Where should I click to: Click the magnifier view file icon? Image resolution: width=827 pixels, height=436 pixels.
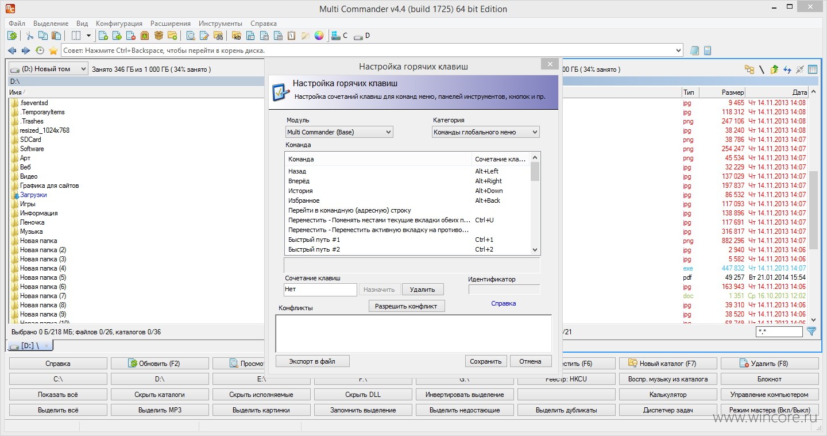(190, 36)
